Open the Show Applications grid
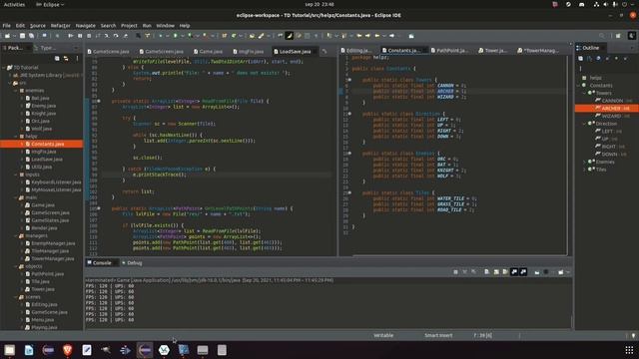 pos(629,350)
